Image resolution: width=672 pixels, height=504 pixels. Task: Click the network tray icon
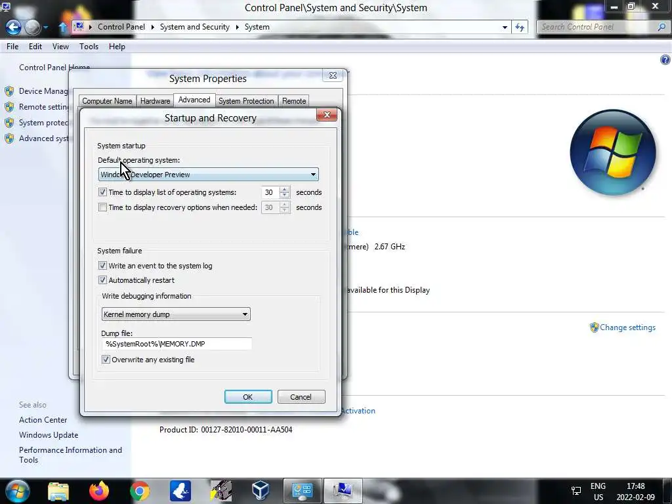576,491
